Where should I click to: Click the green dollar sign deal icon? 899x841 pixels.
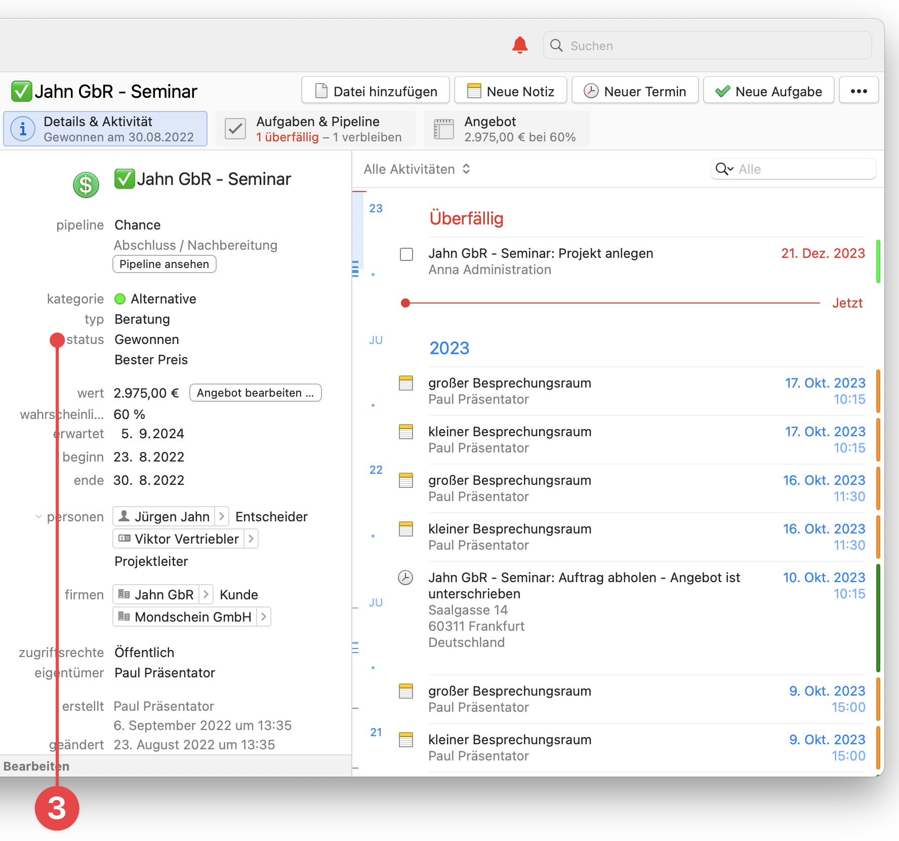86,185
